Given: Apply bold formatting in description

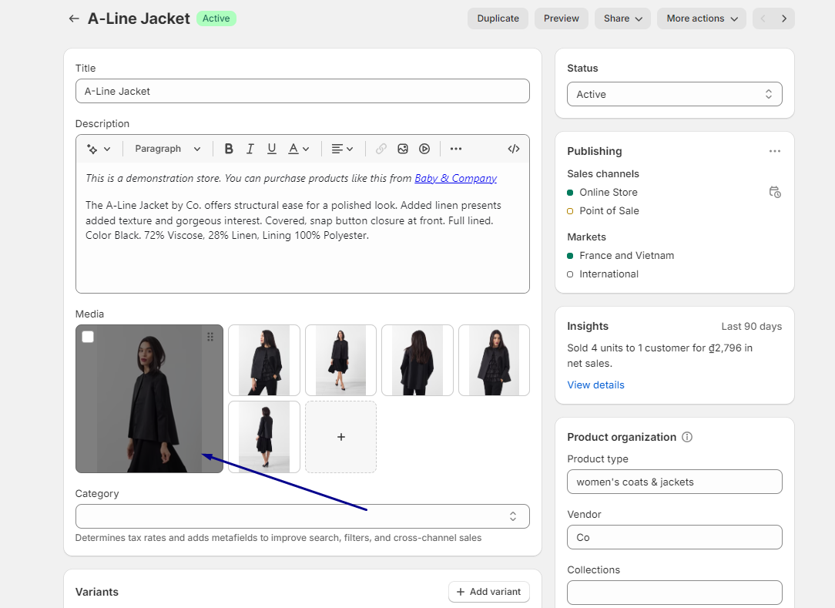Looking at the screenshot, I should pos(229,149).
